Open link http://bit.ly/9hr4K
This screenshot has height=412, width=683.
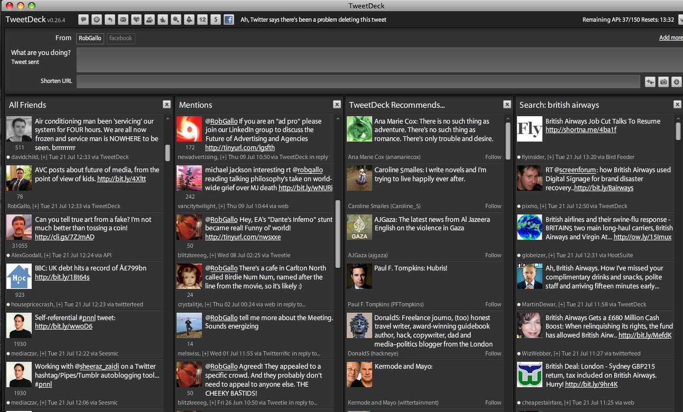[x=592, y=385]
